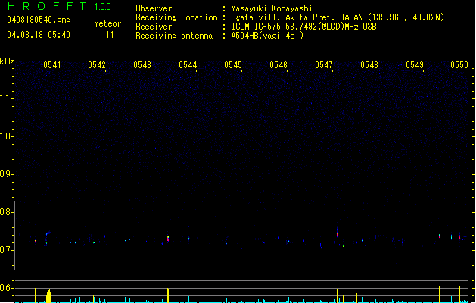Select the Ogata-vill. Akita-Pref. JAPAN location text
476x303 pixels.
point(338,17)
